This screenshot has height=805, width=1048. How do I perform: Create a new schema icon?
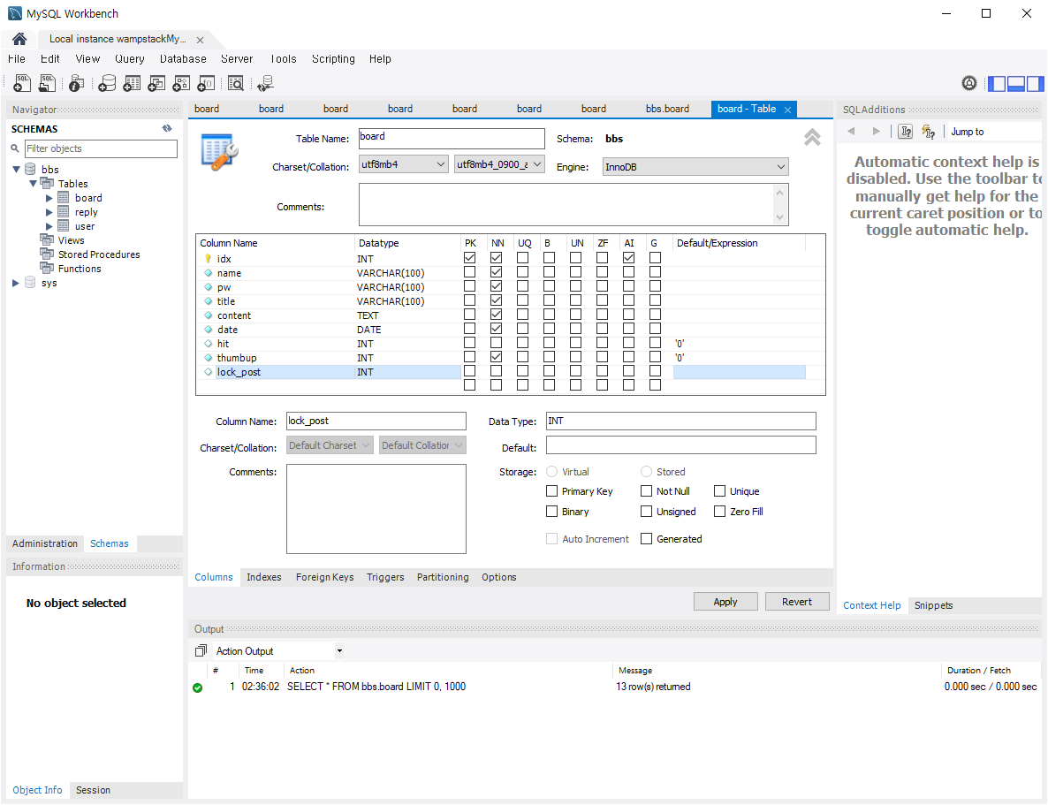click(x=107, y=83)
